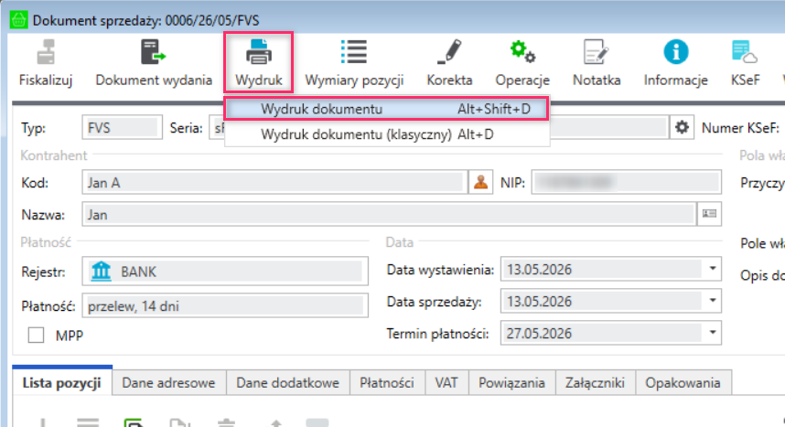Toggle the MPP checkbox

[x=36, y=335]
